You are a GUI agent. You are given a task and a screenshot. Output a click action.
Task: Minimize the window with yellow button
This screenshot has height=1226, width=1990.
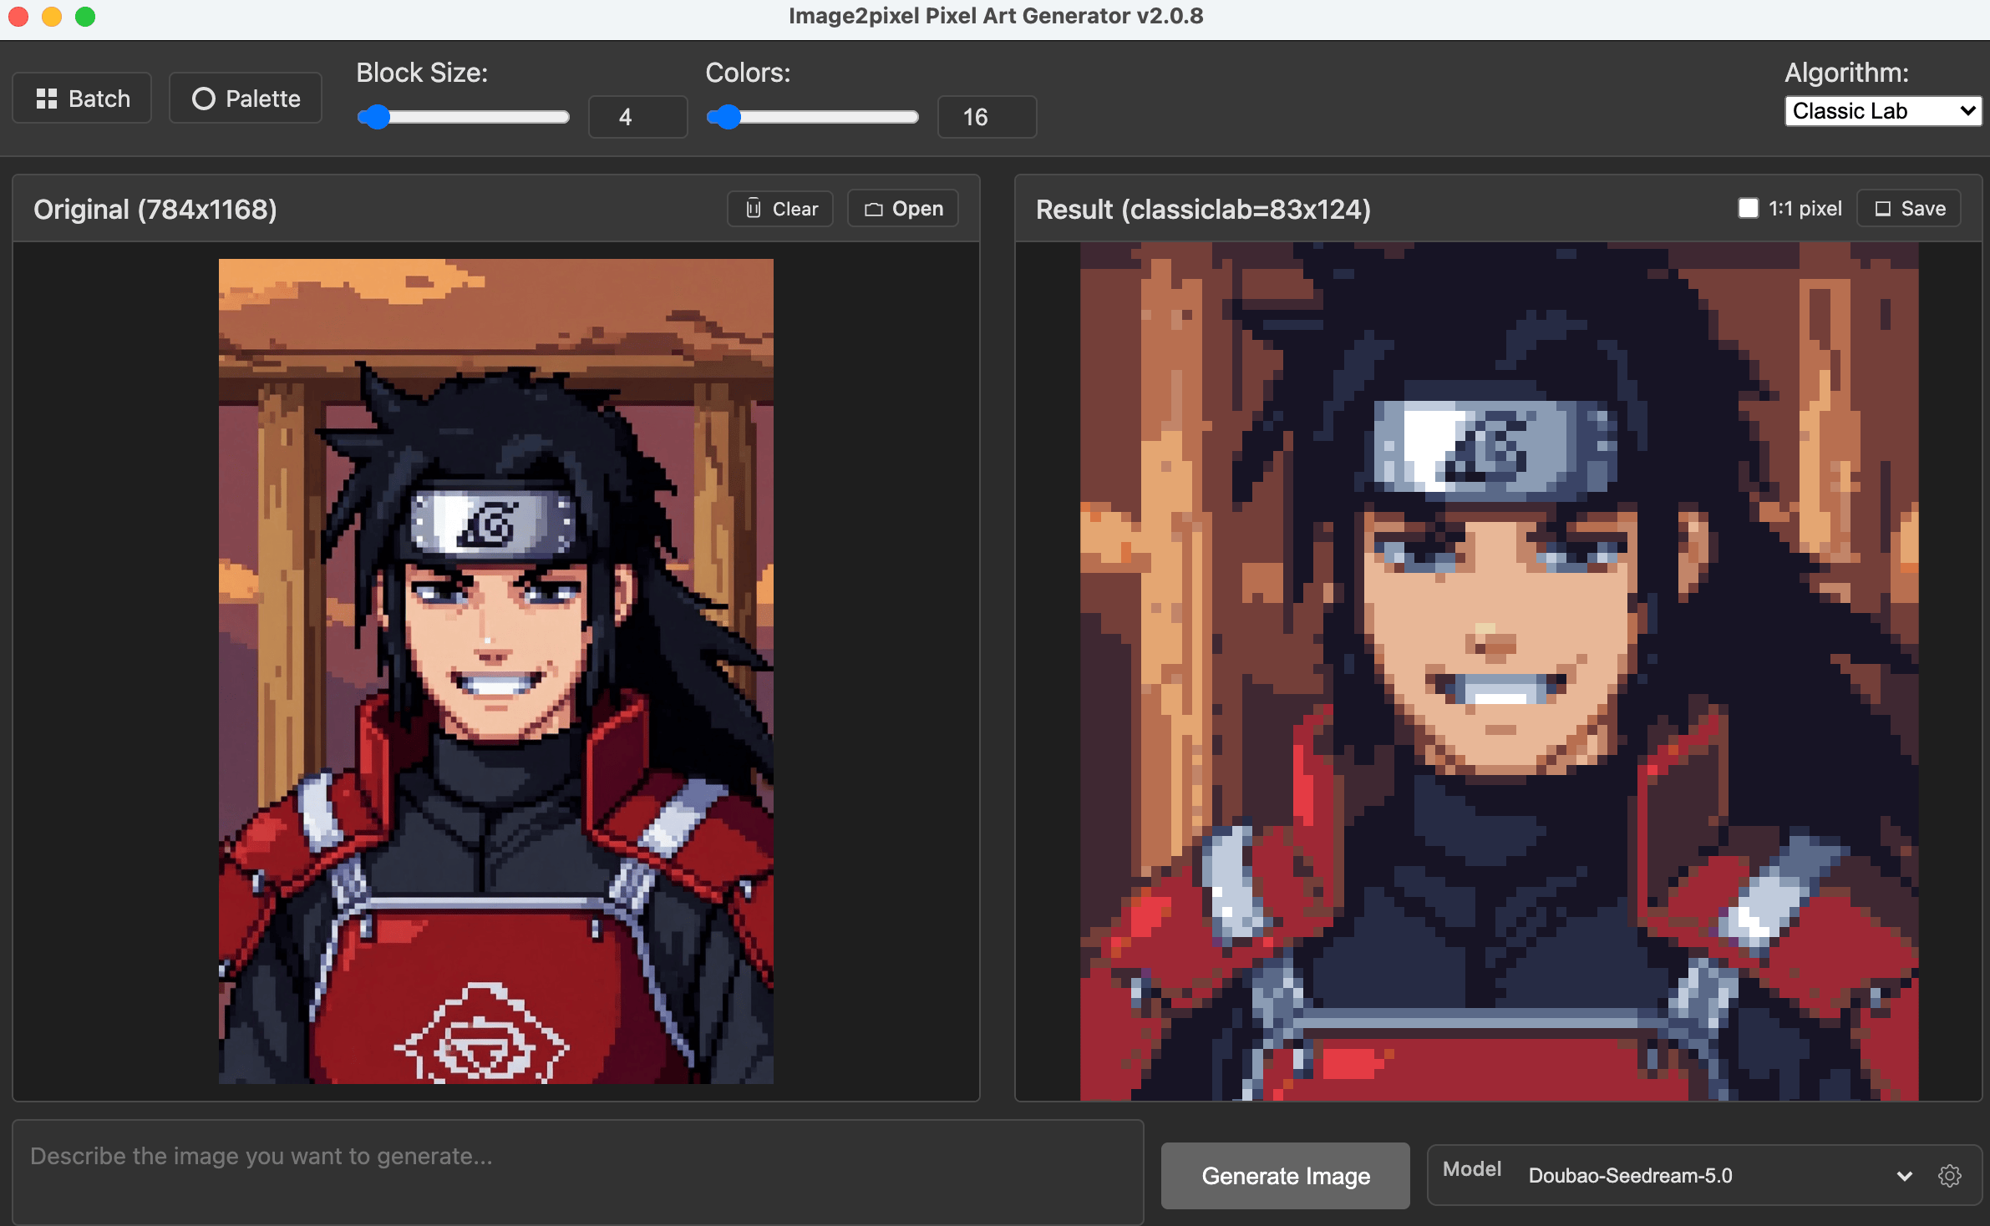point(52,17)
